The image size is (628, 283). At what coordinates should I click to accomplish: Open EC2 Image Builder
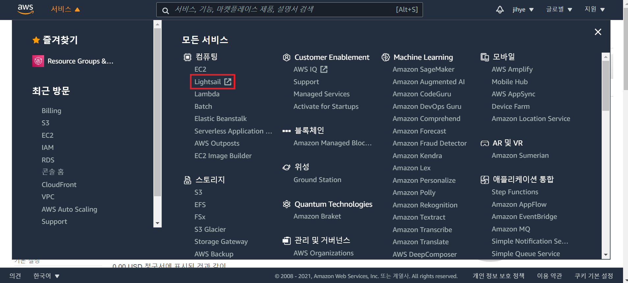tap(223, 156)
